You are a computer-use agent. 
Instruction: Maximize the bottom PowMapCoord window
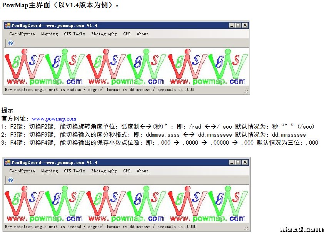coord(238,162)
